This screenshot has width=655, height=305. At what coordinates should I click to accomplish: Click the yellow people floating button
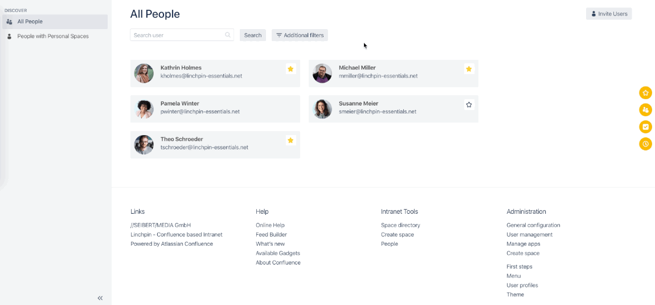pos(645,109)
